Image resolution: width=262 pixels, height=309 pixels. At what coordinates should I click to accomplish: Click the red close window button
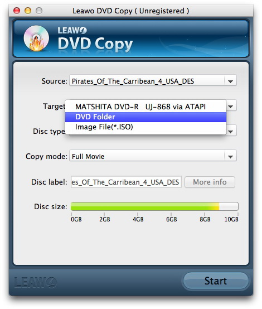coord(17,11)
